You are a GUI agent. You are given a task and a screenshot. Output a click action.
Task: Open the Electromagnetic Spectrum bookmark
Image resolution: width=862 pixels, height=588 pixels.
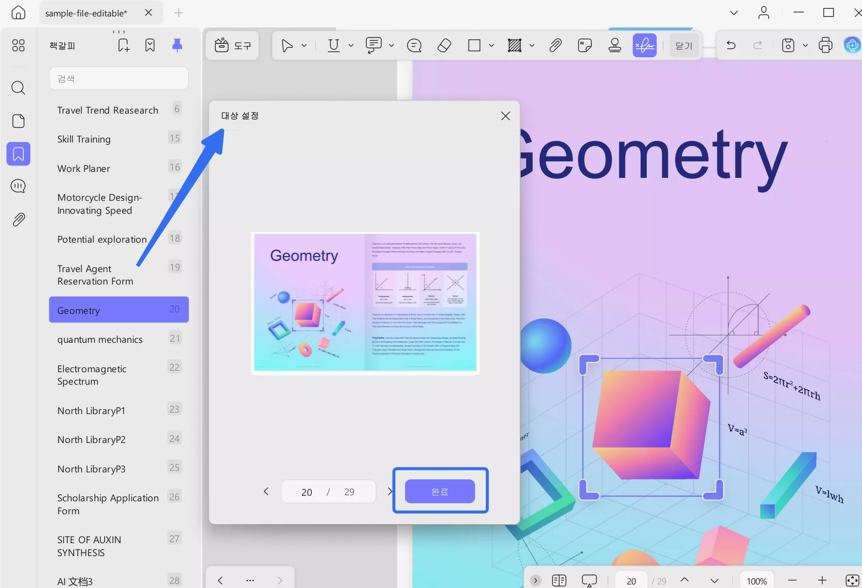[x=119, y=375]
